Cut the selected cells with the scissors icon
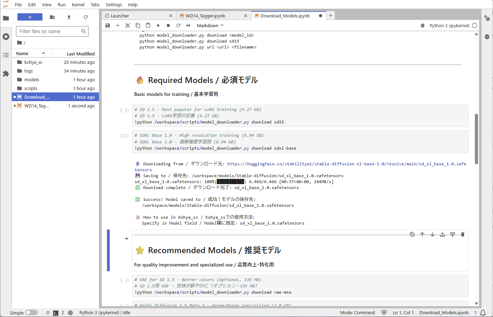The height and width of the screenshot is (317, 493). [x=128, y=25]
